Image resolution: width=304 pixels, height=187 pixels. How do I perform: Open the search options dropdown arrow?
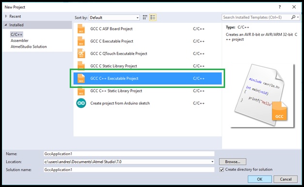click(x=298, y=17)
